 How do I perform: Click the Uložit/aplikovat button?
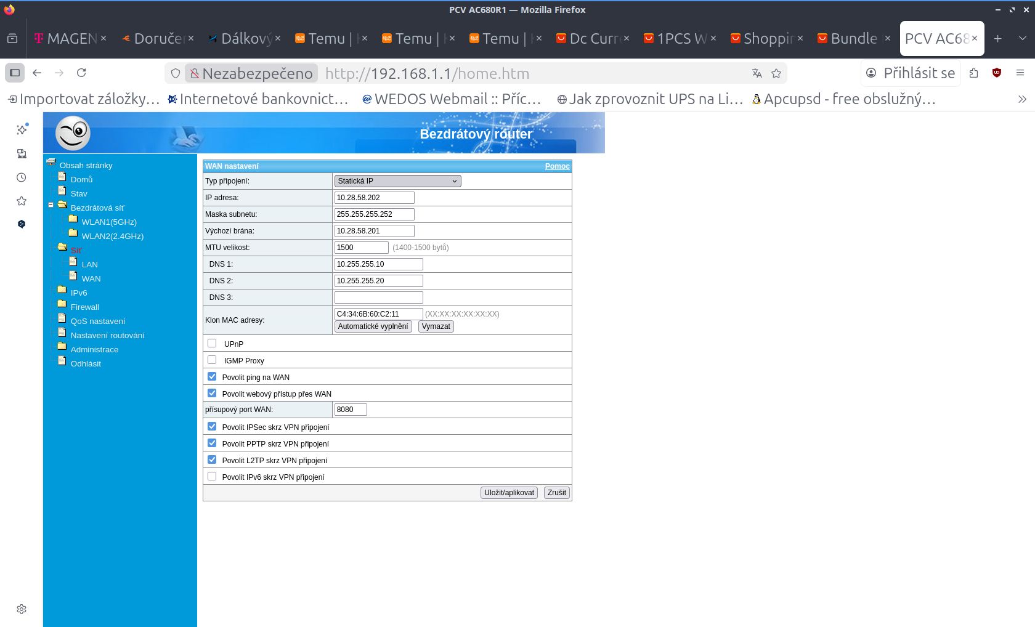coord(509,493)
